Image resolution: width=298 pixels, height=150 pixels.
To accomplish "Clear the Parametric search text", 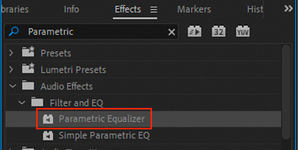I will coord(172,32).
